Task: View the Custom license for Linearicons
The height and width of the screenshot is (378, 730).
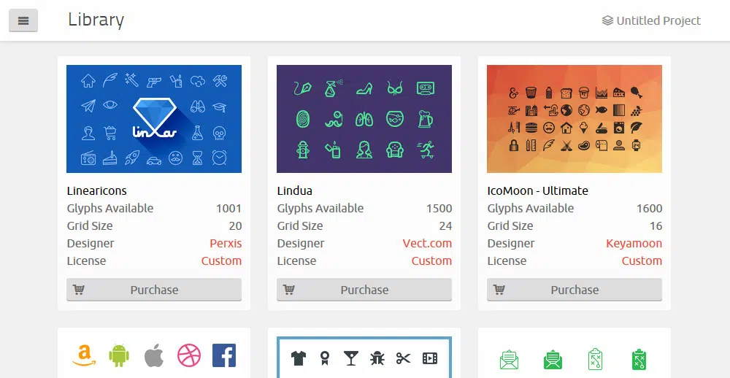Action: [x=221, y=261]
